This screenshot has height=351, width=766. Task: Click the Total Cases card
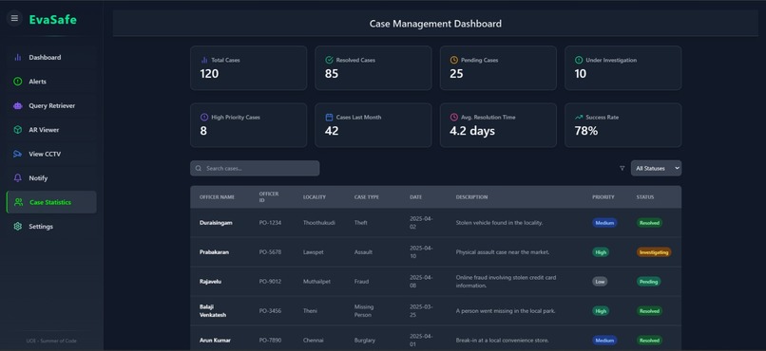[249, 67]
